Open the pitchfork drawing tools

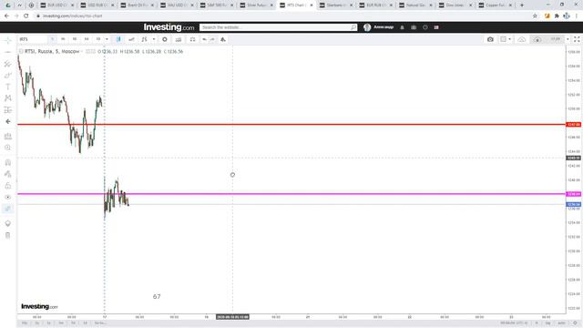click(x=8, y=64)
